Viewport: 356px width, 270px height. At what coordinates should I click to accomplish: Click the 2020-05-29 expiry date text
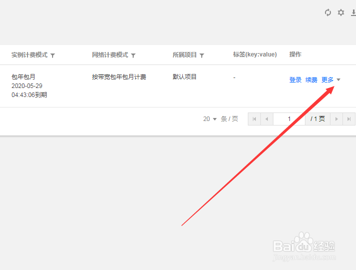[27, 86]
